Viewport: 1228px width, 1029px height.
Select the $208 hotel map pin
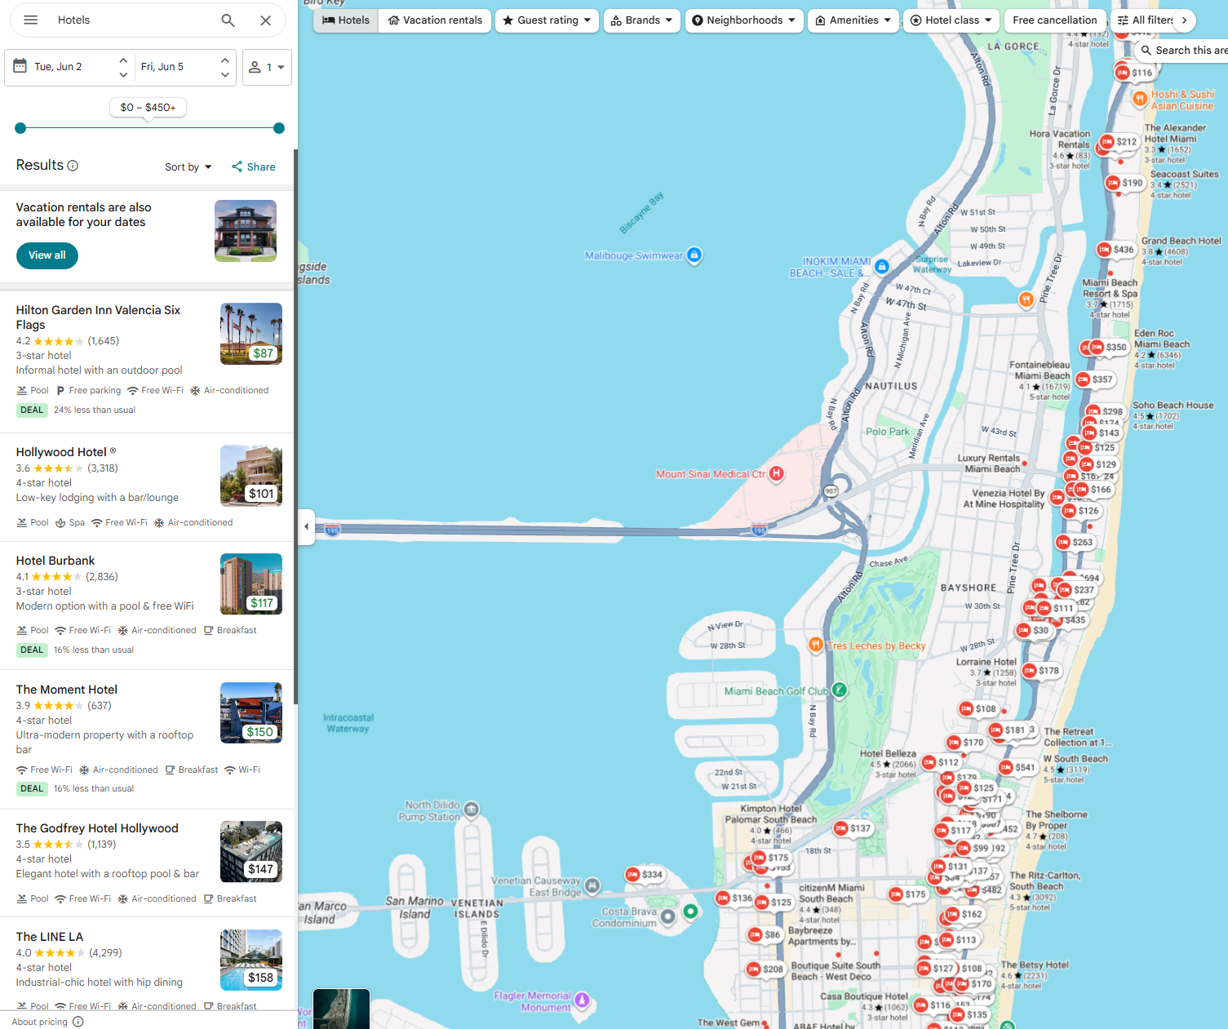(765, 969)
